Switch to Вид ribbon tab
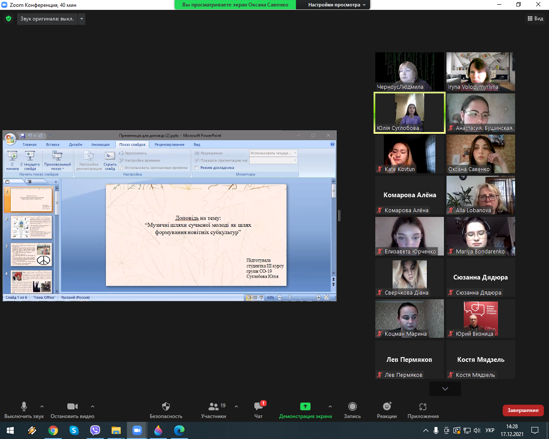 pyautogui.click(x=197, y=144)
